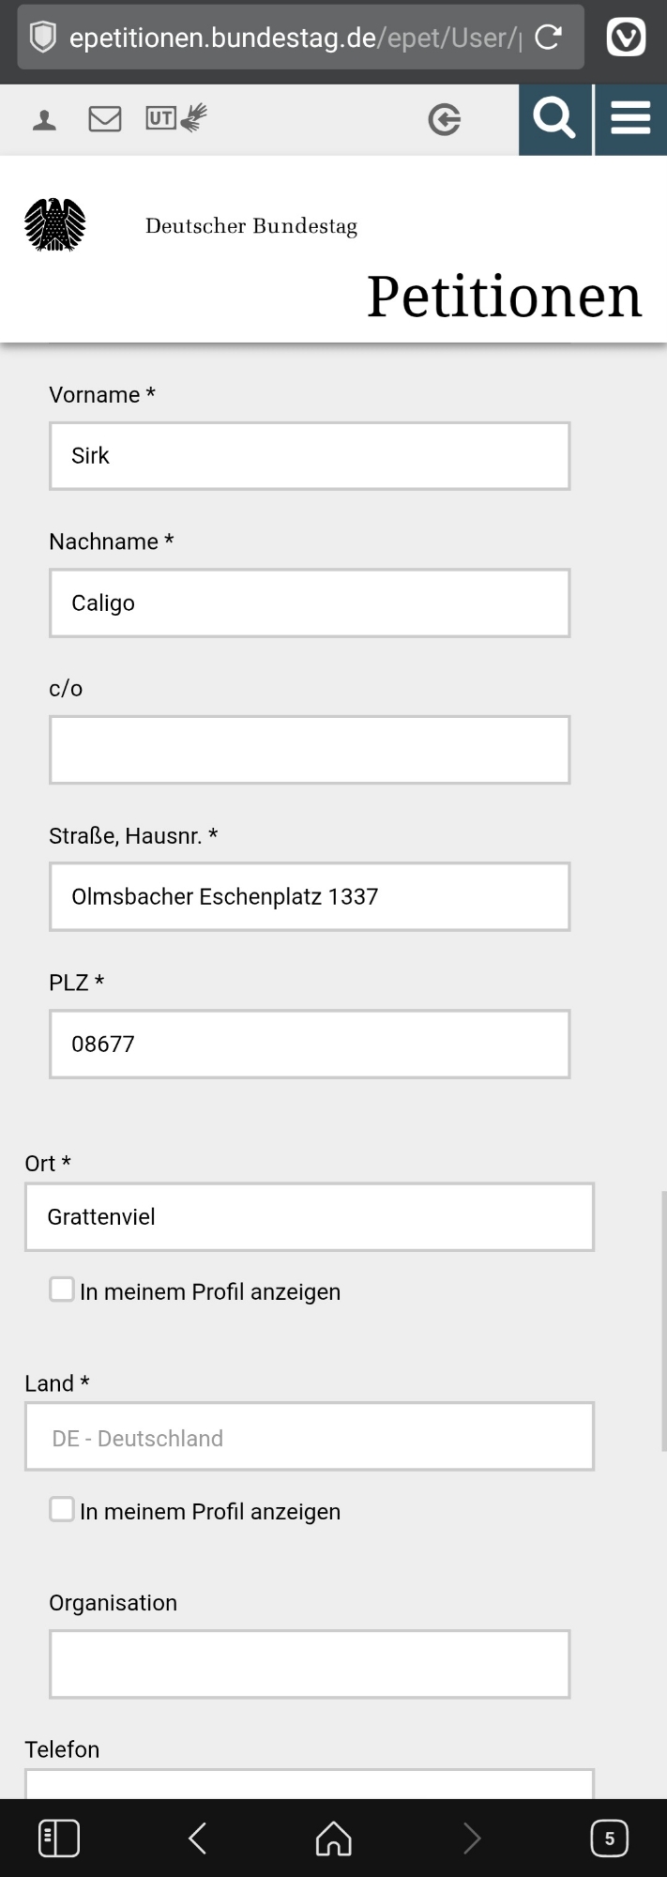Click the Bundestag eagle logo

pos(55,225)
